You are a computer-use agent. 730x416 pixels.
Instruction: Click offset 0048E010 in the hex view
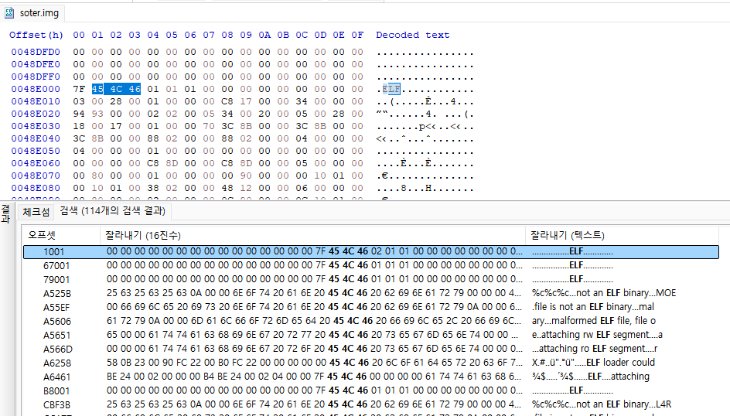pyautogui.click(x=36, y=101)
